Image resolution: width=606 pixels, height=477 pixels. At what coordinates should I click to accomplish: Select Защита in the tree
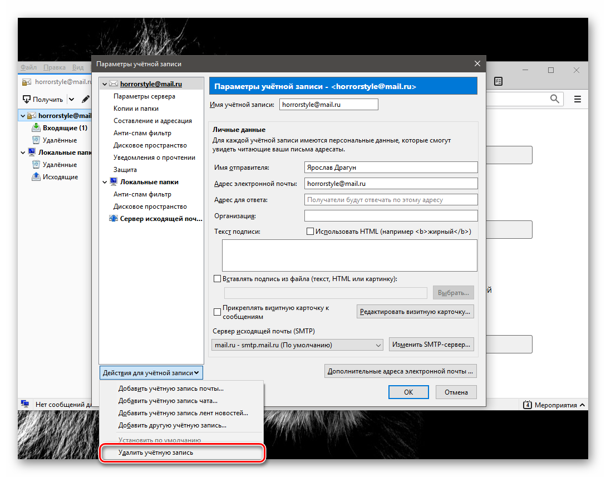(125, 170)
